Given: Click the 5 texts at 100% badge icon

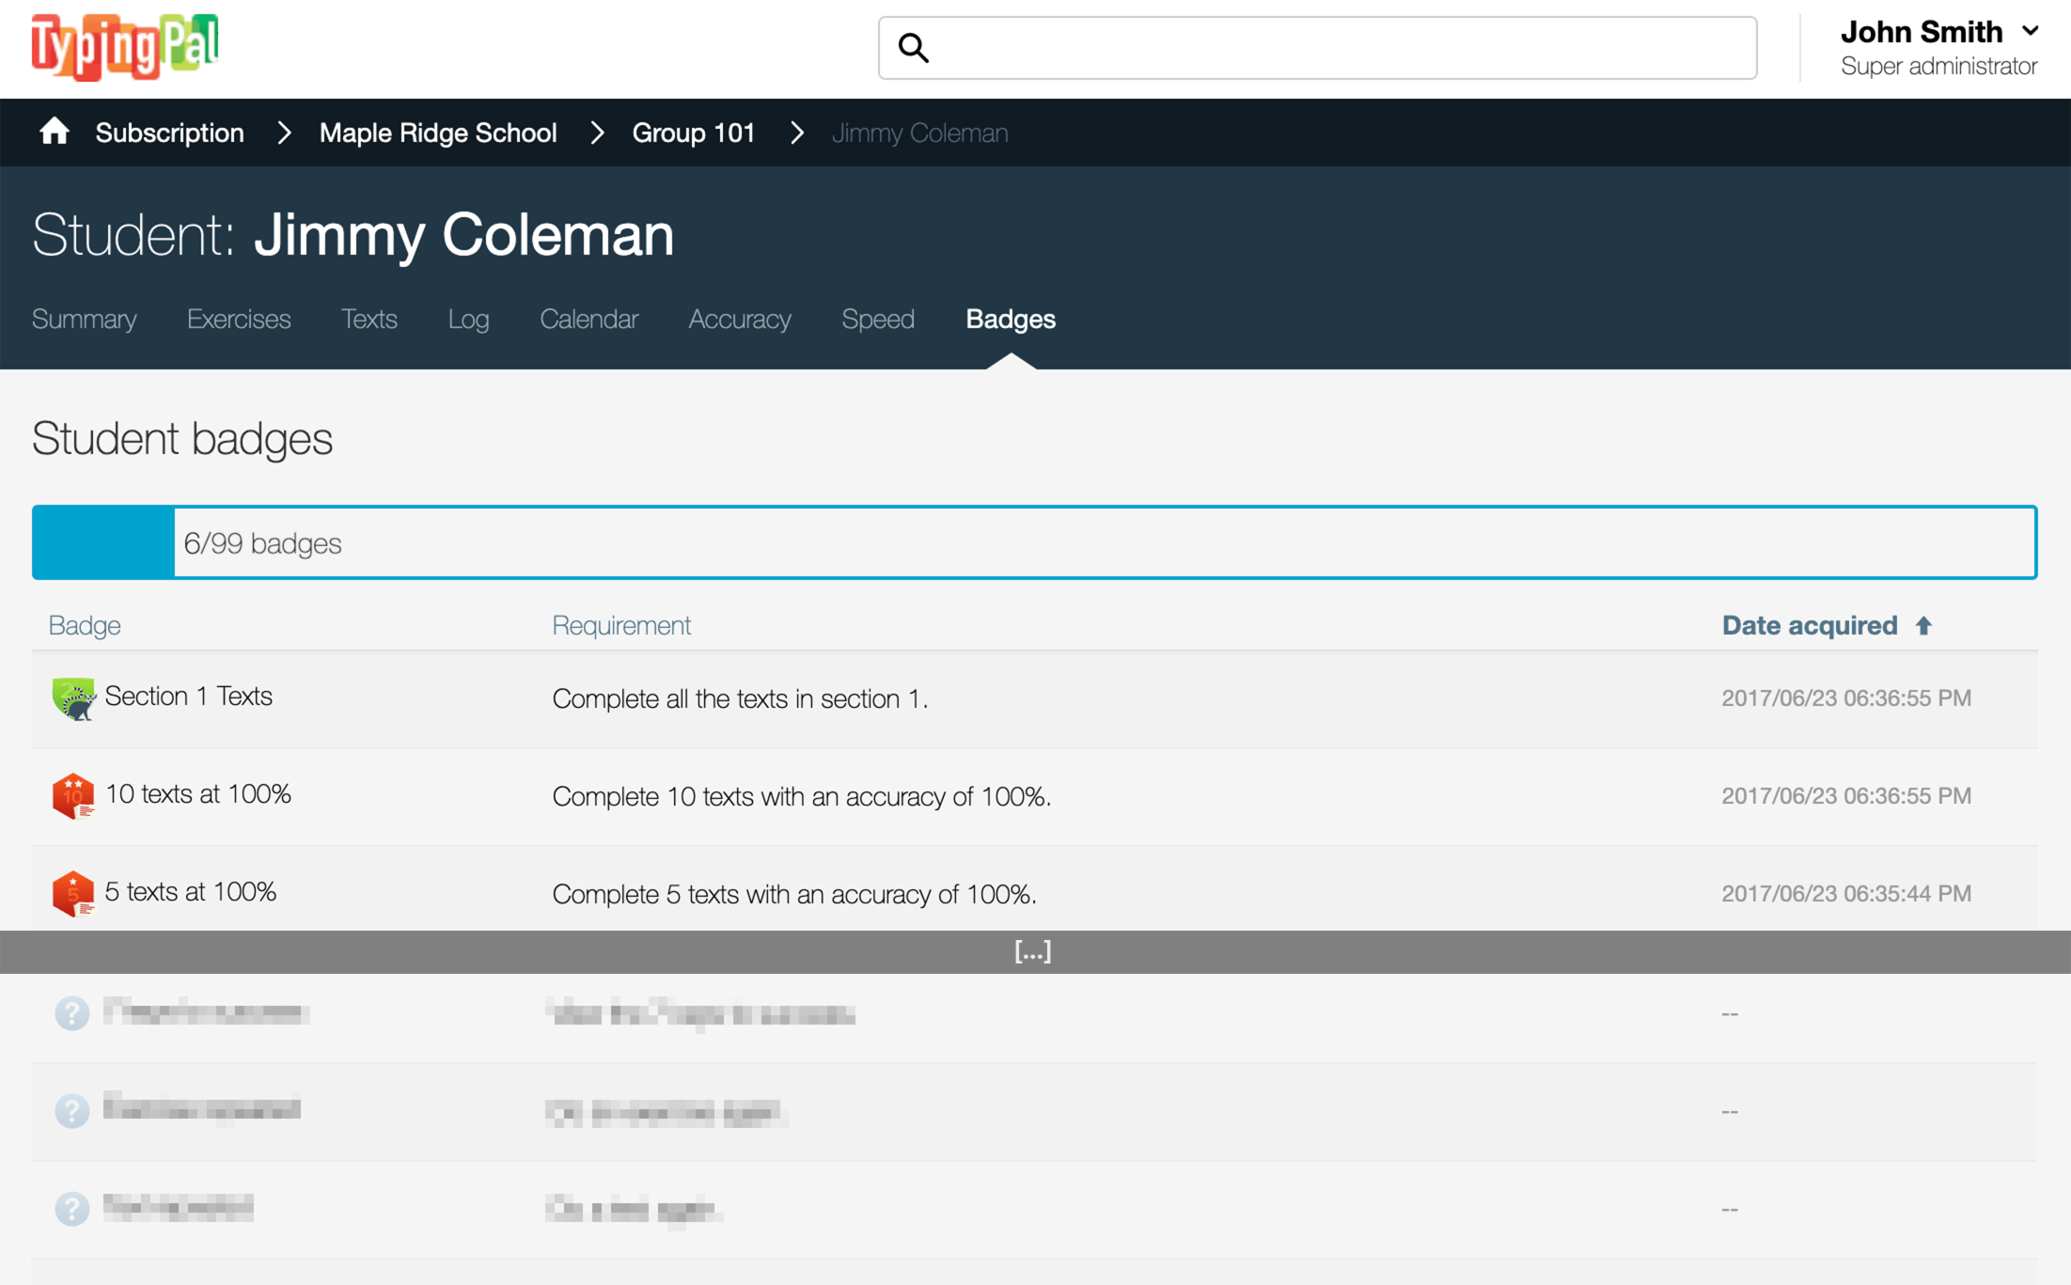Looking at the screenshot, I should tap(72, 893).
